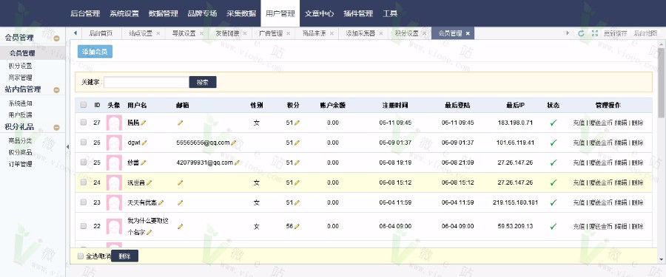666x277 pixels.
Task: Edit pencil beside 56565656@qq.com
Action: 233,143
